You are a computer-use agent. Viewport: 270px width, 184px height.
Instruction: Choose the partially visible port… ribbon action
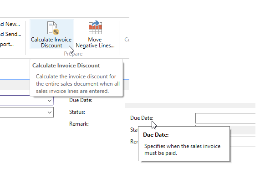coord(7,44)
